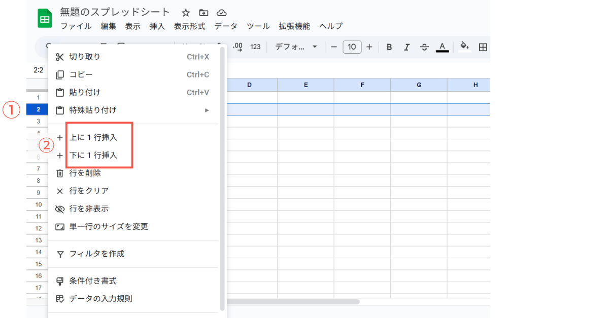Toggle italic formatting in toolbar
Viewport: 609px width, 318px height.
407,47
